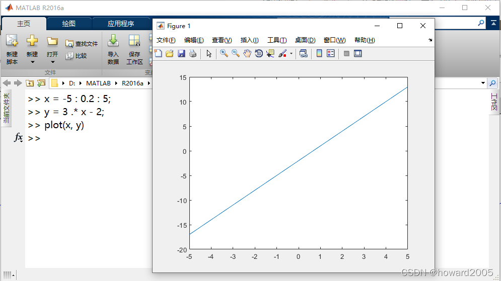Click Show Plot Tools and dock icon
Screen dimensions: 501x281
click(x=358, y=53)
